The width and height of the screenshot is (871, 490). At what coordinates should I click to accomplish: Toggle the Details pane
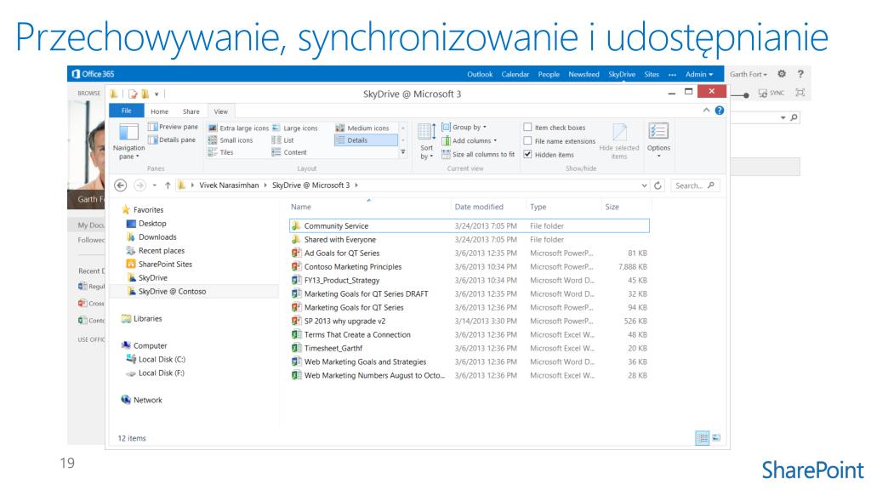click(x=172, y=140)
